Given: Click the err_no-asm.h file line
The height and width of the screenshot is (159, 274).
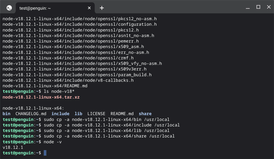Looking at the screenshot, I should (76, 52).
